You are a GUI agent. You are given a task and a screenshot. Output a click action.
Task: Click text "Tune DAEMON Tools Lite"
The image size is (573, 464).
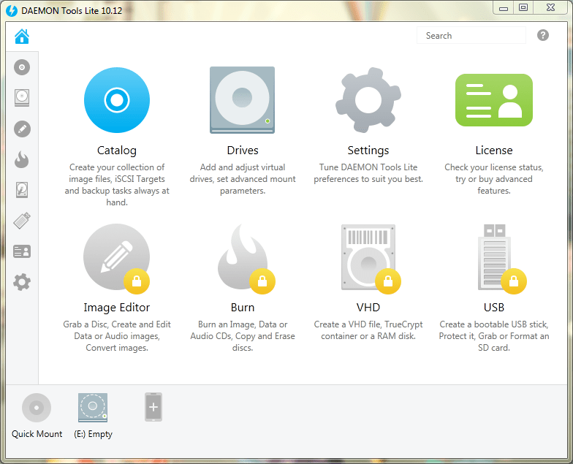point(368,167)
